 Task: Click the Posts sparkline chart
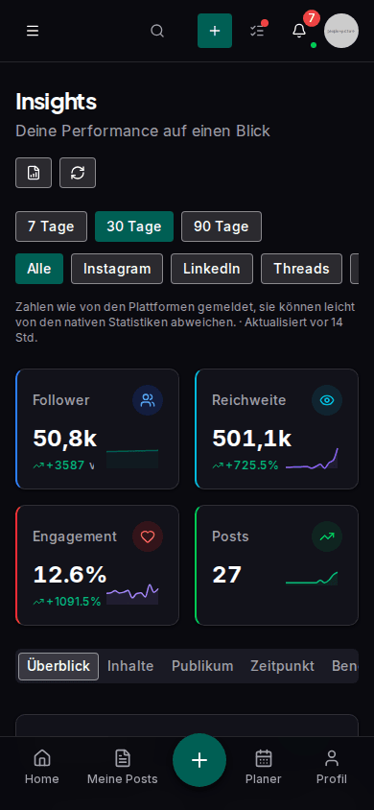pos(312,579)
